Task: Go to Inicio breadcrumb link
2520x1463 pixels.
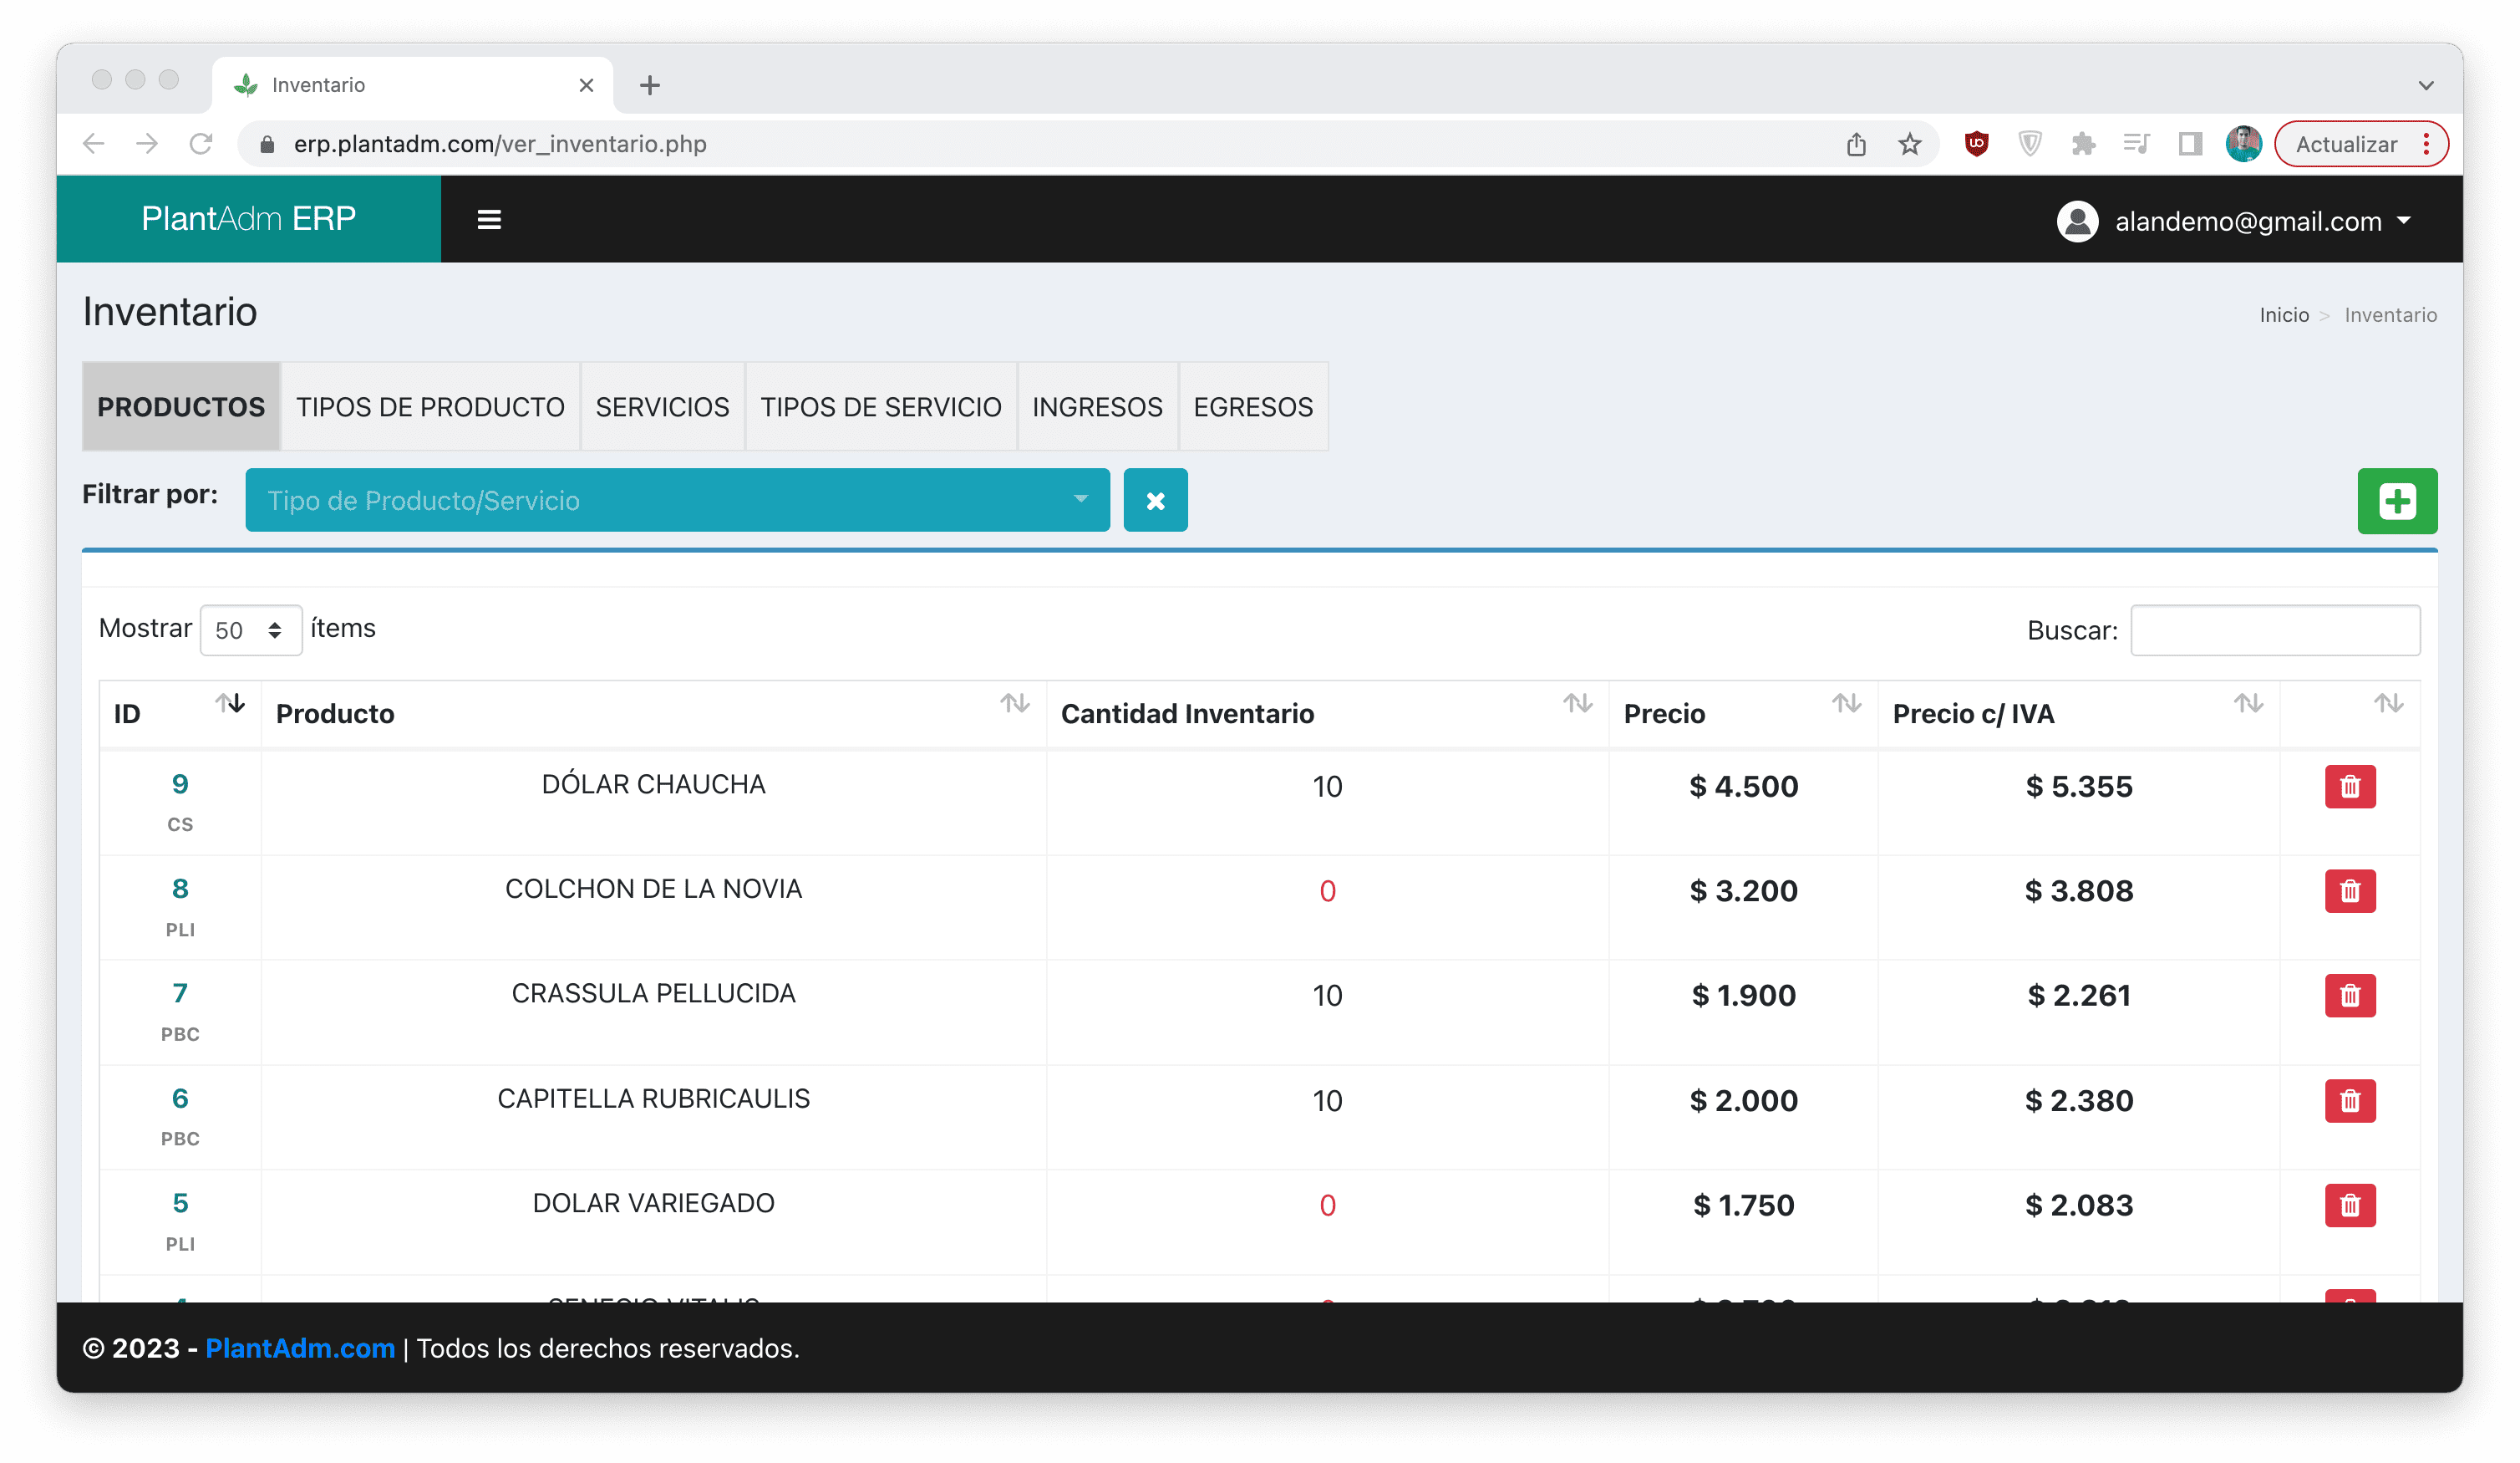Action: tap(2283, 315)
